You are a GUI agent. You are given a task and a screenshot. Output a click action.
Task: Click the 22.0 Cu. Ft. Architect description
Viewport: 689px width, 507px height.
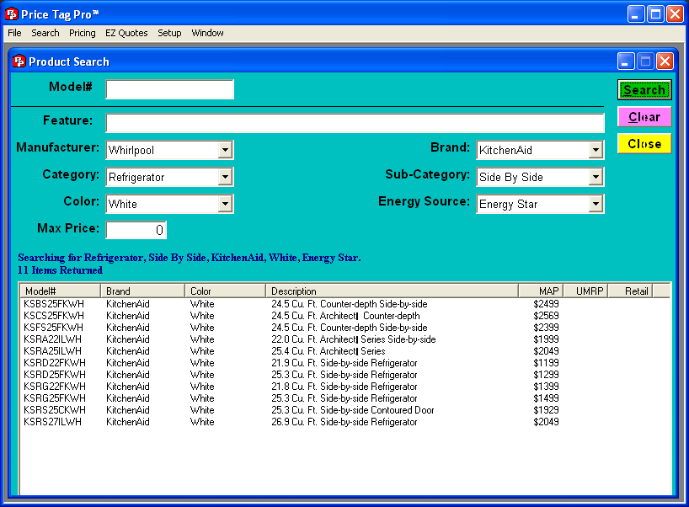click(x=354, y=339)
